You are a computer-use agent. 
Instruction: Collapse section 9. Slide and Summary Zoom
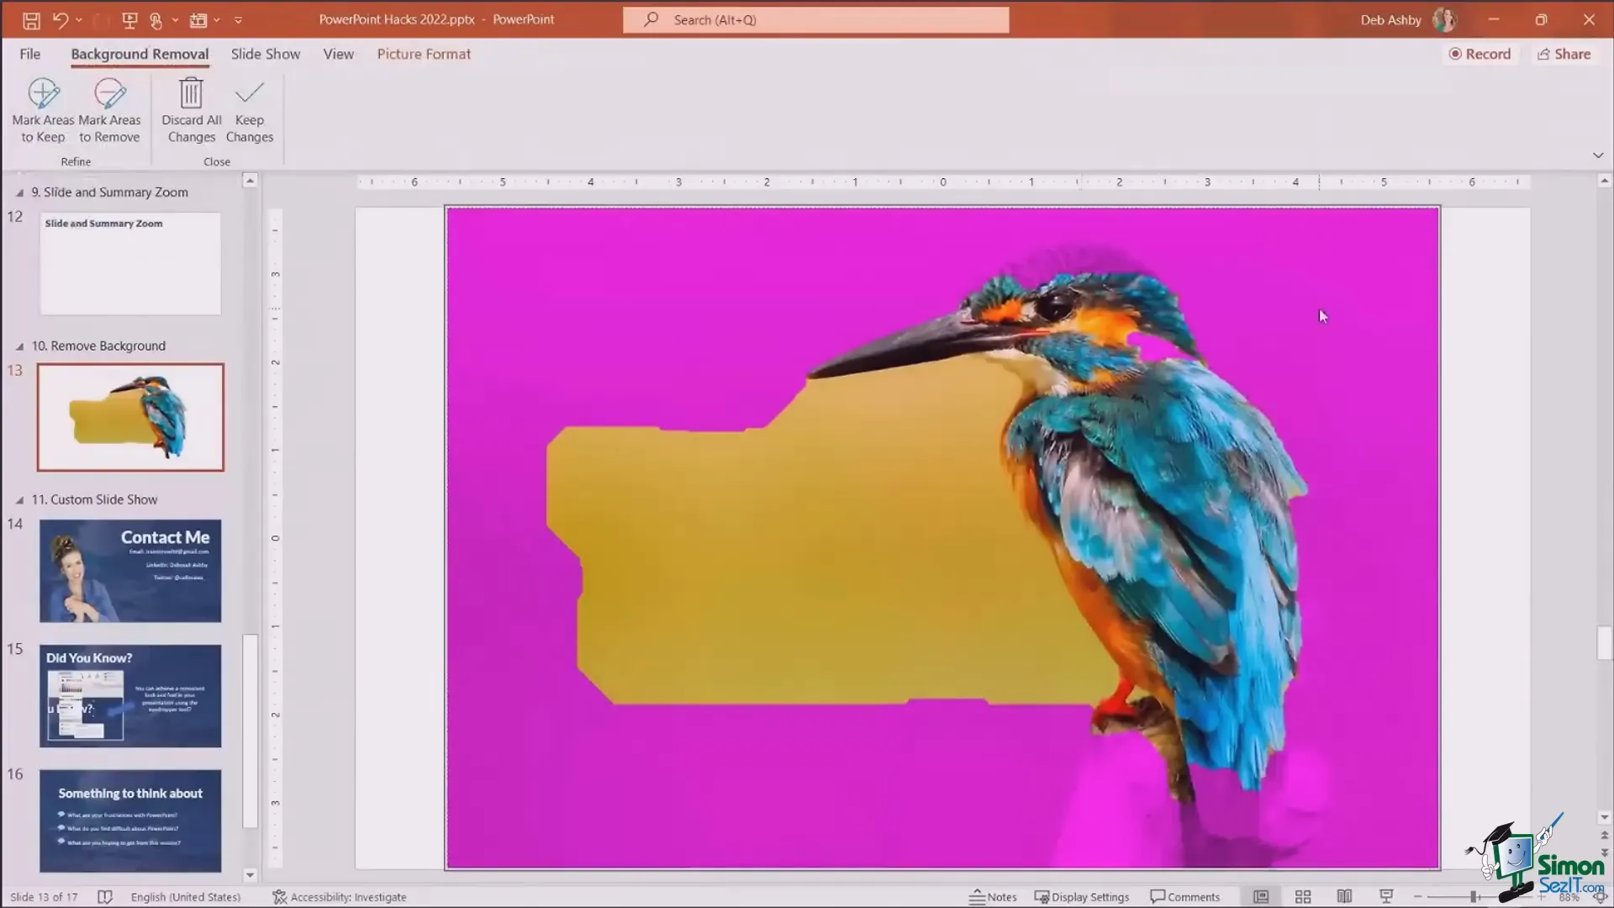(19, 193)
